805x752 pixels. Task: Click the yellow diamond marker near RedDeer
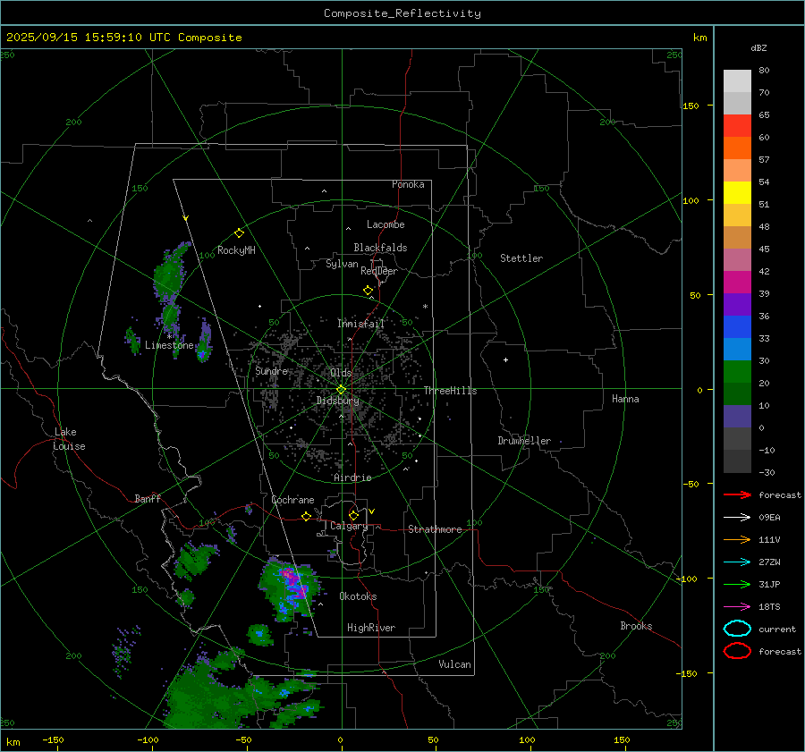(369, 291)
